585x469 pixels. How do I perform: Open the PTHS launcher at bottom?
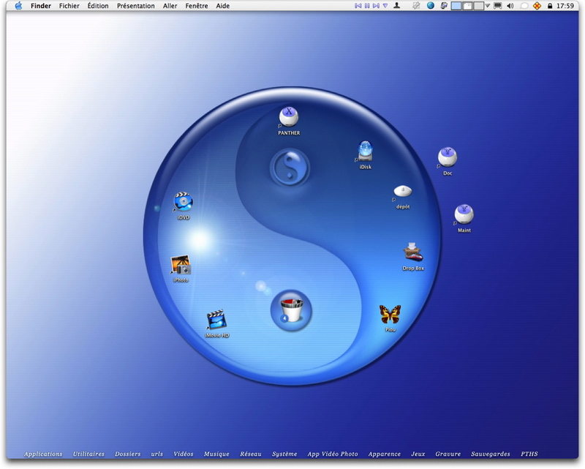tap(529, 454)
